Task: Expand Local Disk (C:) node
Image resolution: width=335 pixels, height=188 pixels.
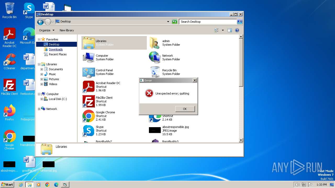Action: (42, 99)
